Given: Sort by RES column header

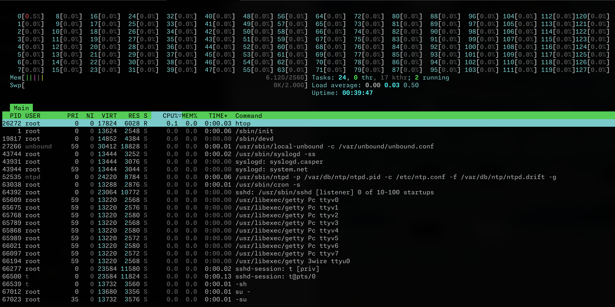Looking at the screenshot, I should 134,116.
